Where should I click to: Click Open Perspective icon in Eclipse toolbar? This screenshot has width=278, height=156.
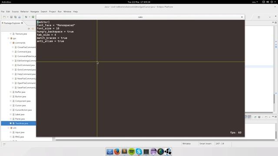[x=259, y=17]
